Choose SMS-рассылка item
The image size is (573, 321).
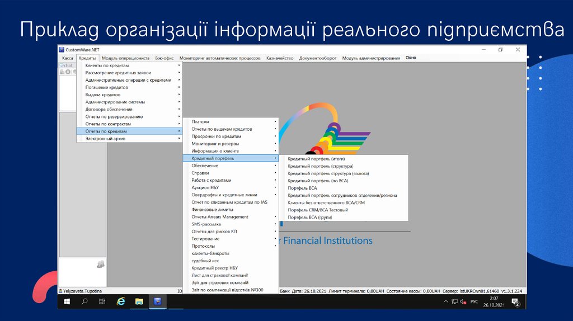(x=231, y=224)
